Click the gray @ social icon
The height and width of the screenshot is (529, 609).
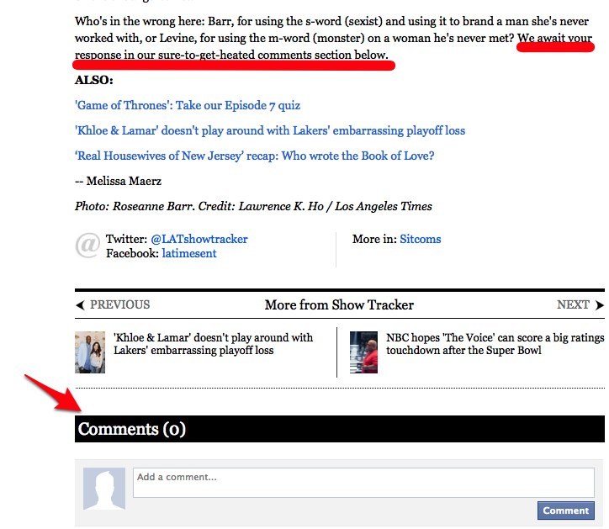coord(87,245)
